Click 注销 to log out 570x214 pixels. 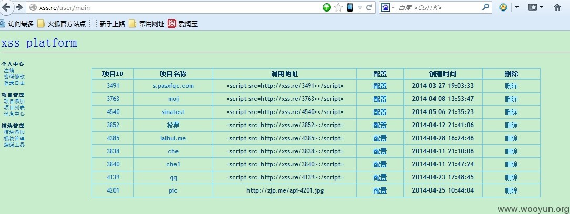(9, 71)
